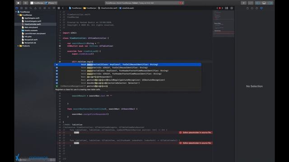Show the Quick Help inspector
Viewport: 289px width, 162px height.
click(256, 8)
